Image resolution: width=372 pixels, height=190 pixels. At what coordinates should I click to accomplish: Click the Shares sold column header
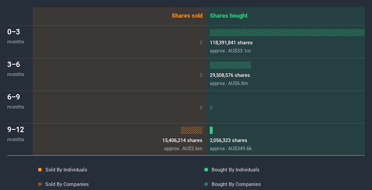point(187,16)
